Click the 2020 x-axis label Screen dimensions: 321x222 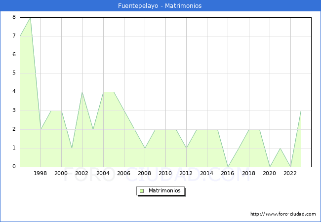[x=270, y=173]
